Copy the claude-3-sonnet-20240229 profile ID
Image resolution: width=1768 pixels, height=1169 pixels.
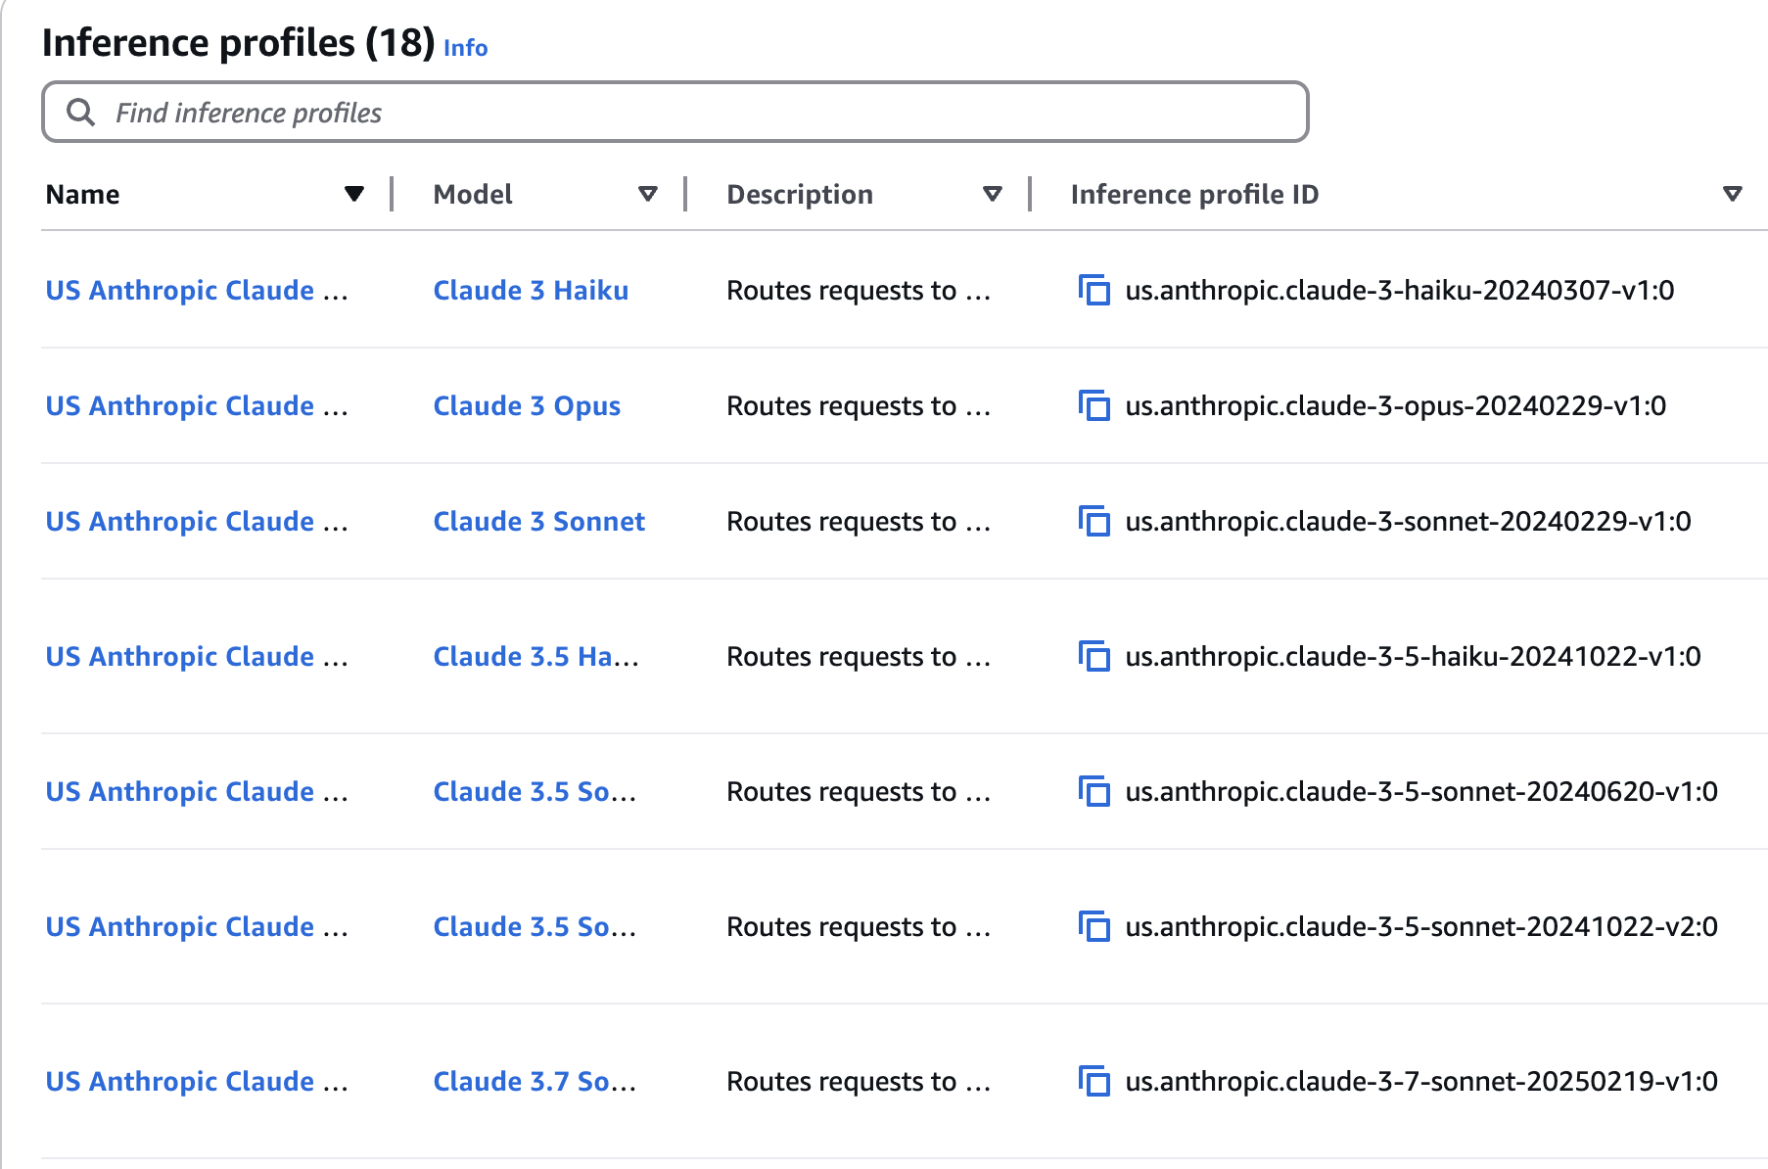tap(1093, 521)
